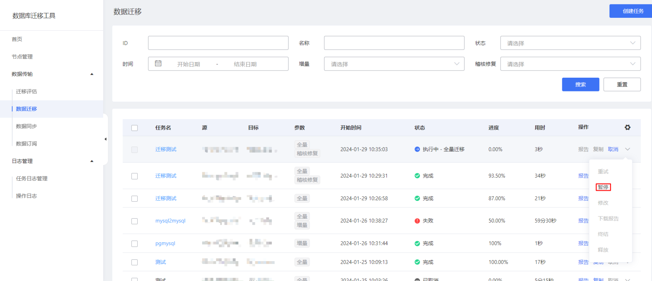Screen dimensions: 652x281
Task: Click the completed check icon for the 10:26:58 task
Action: (x=417, y=198)
